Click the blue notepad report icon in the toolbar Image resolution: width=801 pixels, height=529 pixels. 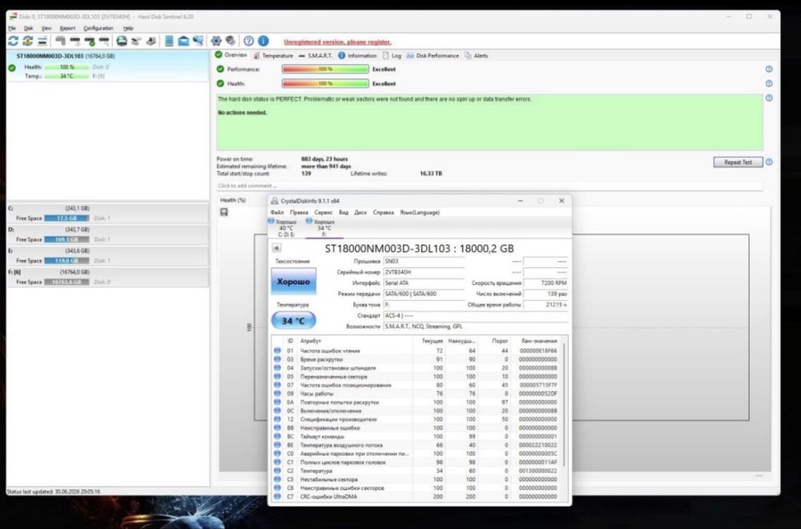(169, 41)
